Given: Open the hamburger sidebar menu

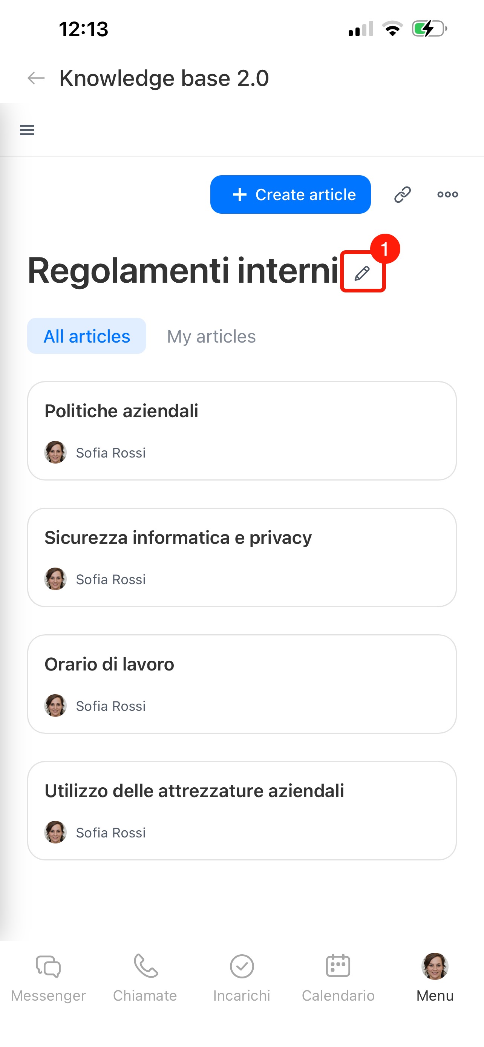Looking at the screenshot, I should [27, 130].
